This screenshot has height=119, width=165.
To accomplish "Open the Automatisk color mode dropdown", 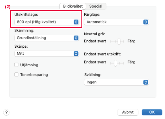I will coord(116,22).
